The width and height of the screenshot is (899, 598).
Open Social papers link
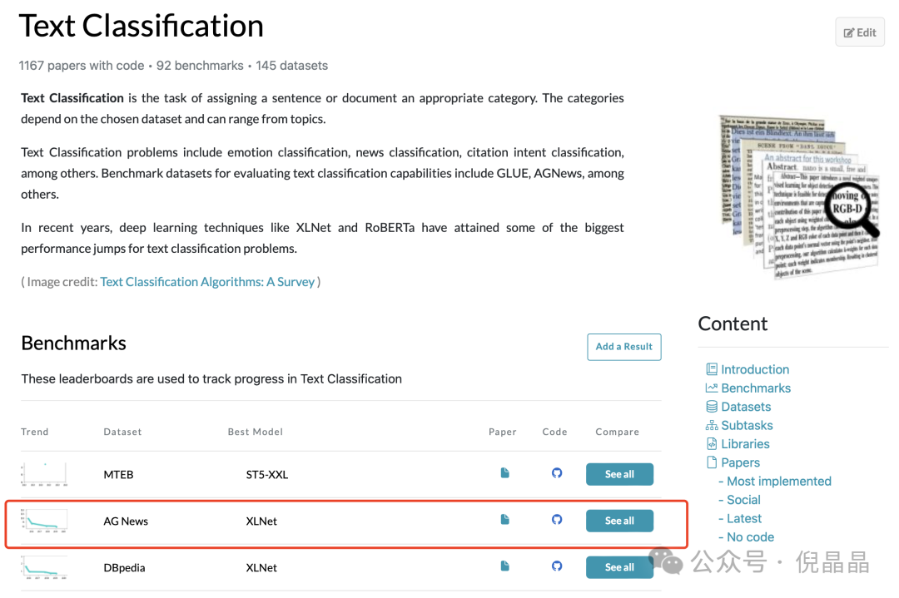tap(743, 500)
